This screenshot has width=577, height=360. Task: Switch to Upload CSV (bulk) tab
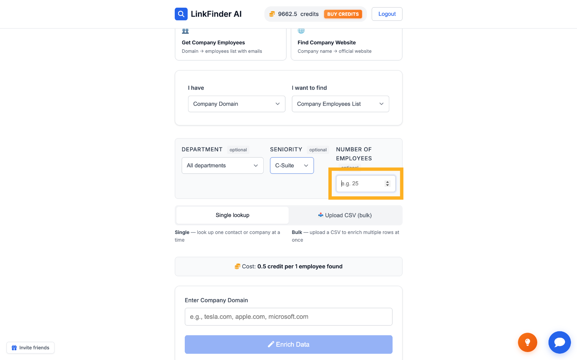(x=345, y=215)
